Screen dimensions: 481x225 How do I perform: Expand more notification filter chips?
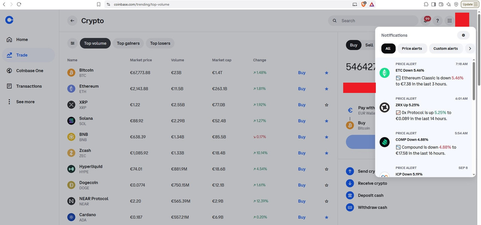click(x=470, y=48)
